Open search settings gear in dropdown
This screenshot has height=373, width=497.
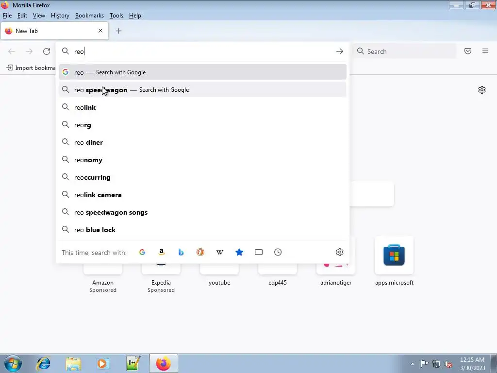tap(339, 252)
